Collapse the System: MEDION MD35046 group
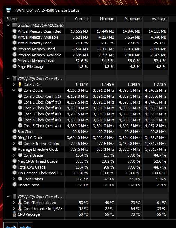Image resolution: width=176 pixels, height=228 pixels. 8,25
